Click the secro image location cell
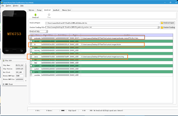Screen dimensions: 178x116 [x=127, y=57]
